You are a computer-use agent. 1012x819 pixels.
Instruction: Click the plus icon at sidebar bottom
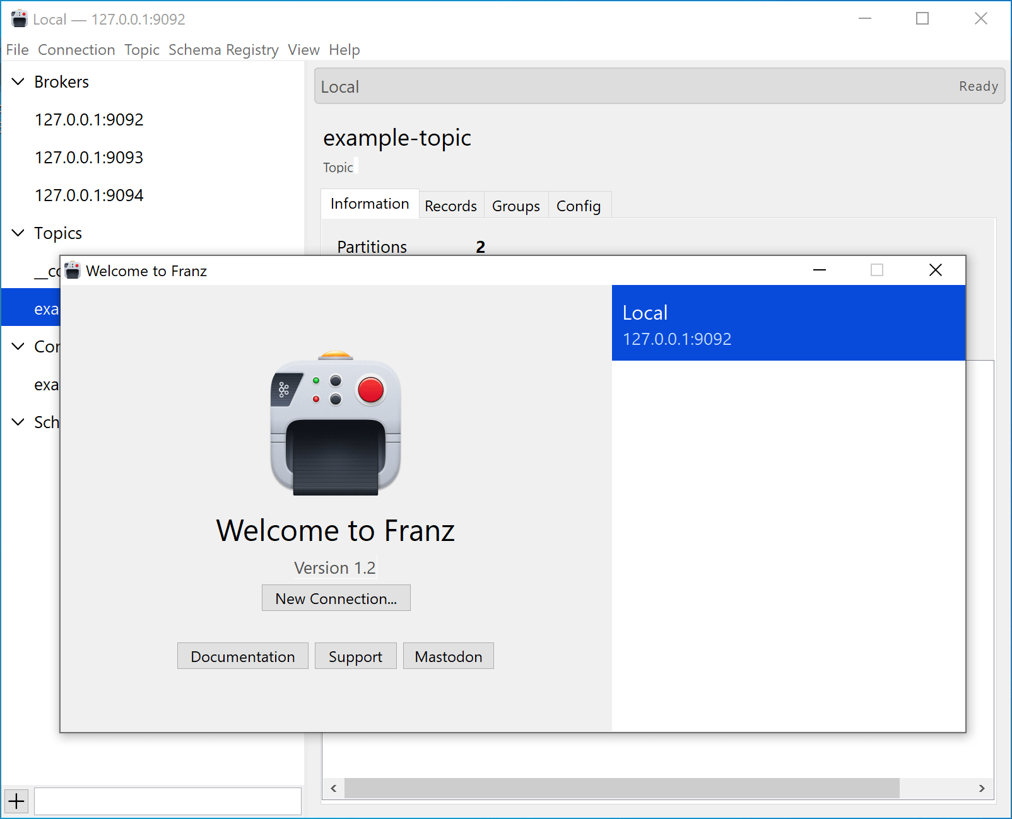click(16, 801)
